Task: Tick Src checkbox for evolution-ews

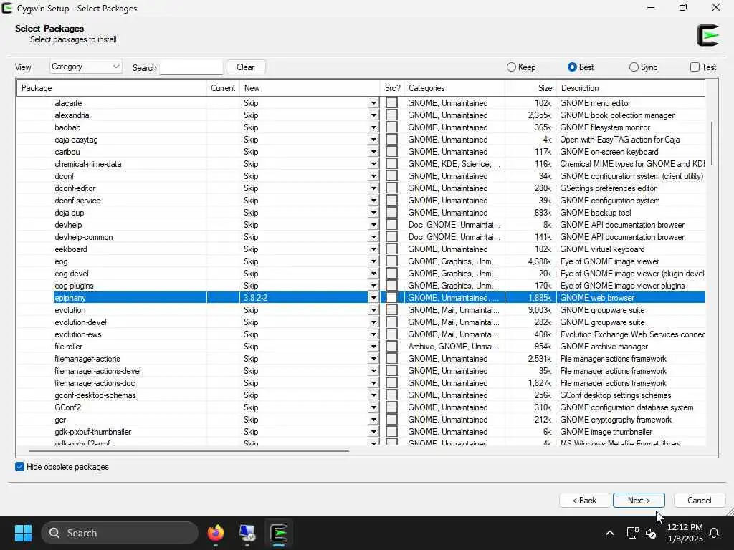Action: coord(392,334)
